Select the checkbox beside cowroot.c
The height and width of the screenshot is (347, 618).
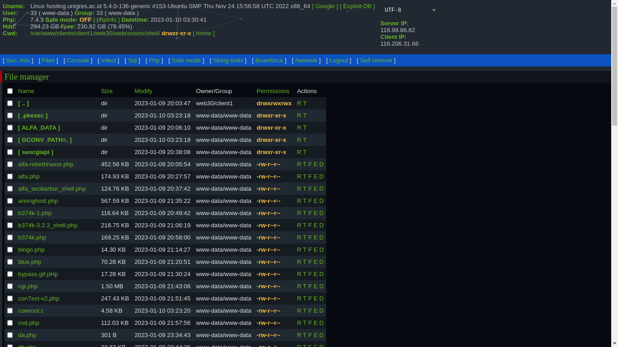[x=10, y=311]
